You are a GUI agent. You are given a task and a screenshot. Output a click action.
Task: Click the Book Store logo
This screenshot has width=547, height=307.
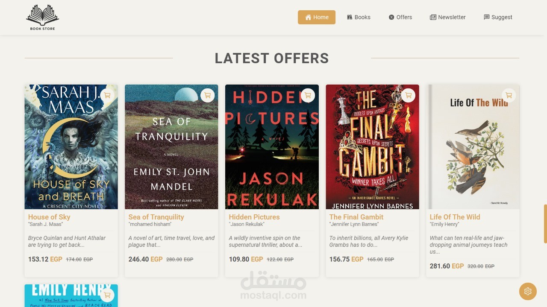[x=43, y=18]
